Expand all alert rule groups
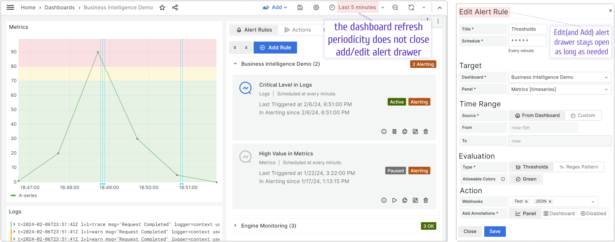The height and width of the screenshot is (242, 615). 235,48
